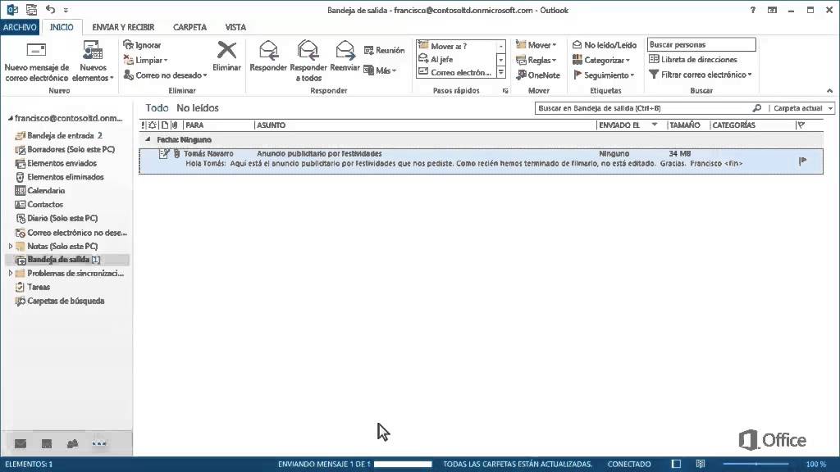Open Correo no deseado options
Screen dimensions: 840x472
click(x=165, y=75)
